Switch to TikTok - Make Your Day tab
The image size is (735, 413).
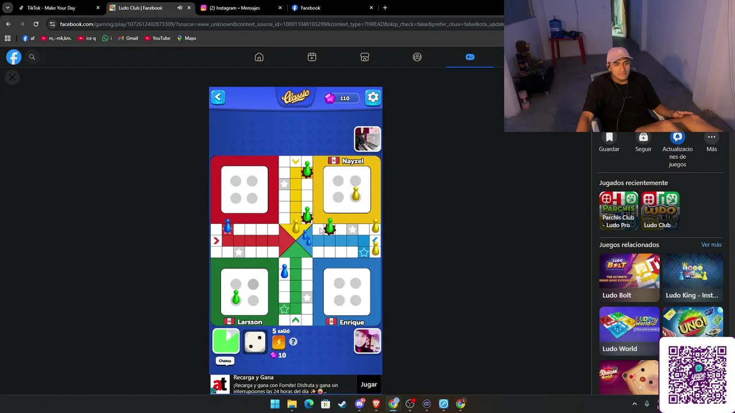coord(52,8)
